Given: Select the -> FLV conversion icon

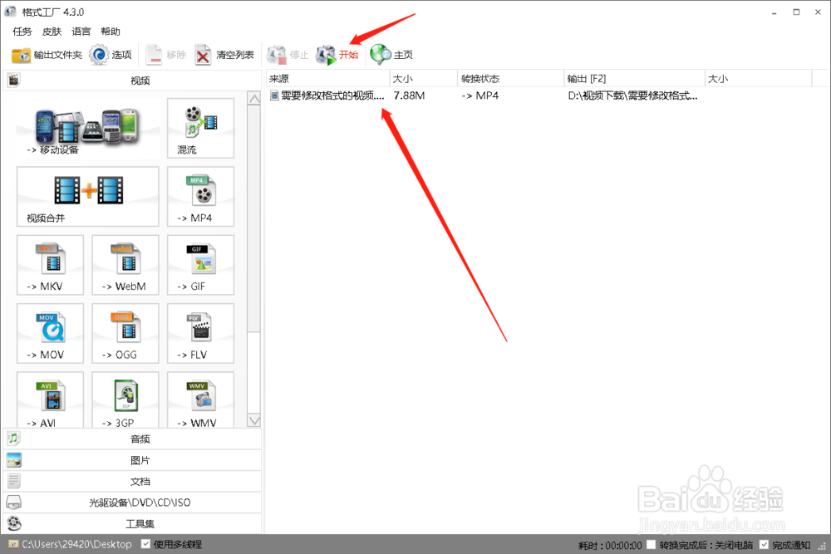Looking at the screenshot, I should click(x=200, y=333).
